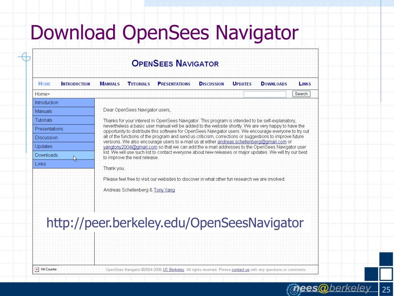The height and width of the screenshot is (296, 394).
Task: Select Discussion in the top navigation bar
Action: click(211, 84)
